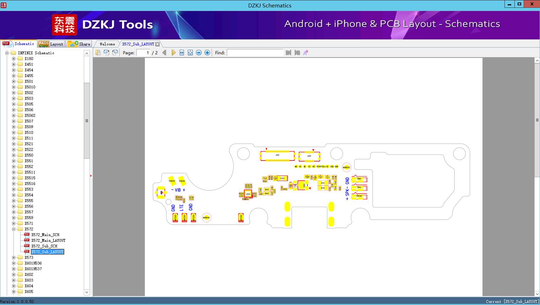The image size is (540, 305).
Task: Collapse the INFINIX Schematic root node
Action: tap(7, 53)
